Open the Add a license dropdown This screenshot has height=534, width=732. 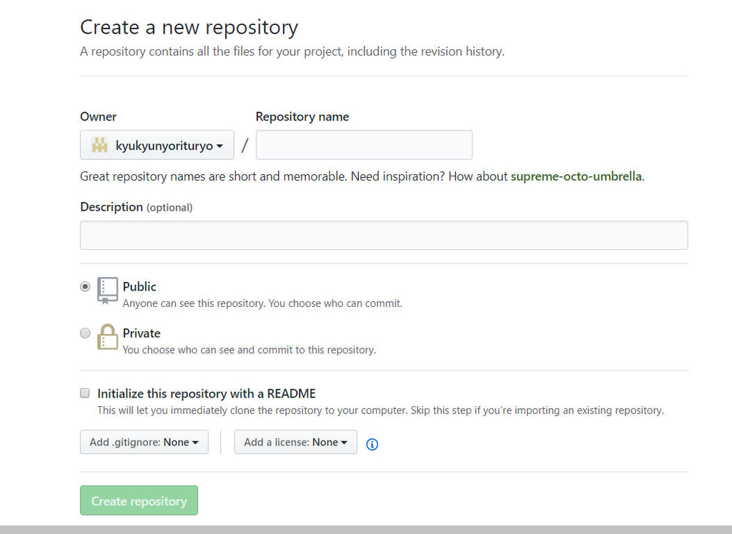click(295, 442)
